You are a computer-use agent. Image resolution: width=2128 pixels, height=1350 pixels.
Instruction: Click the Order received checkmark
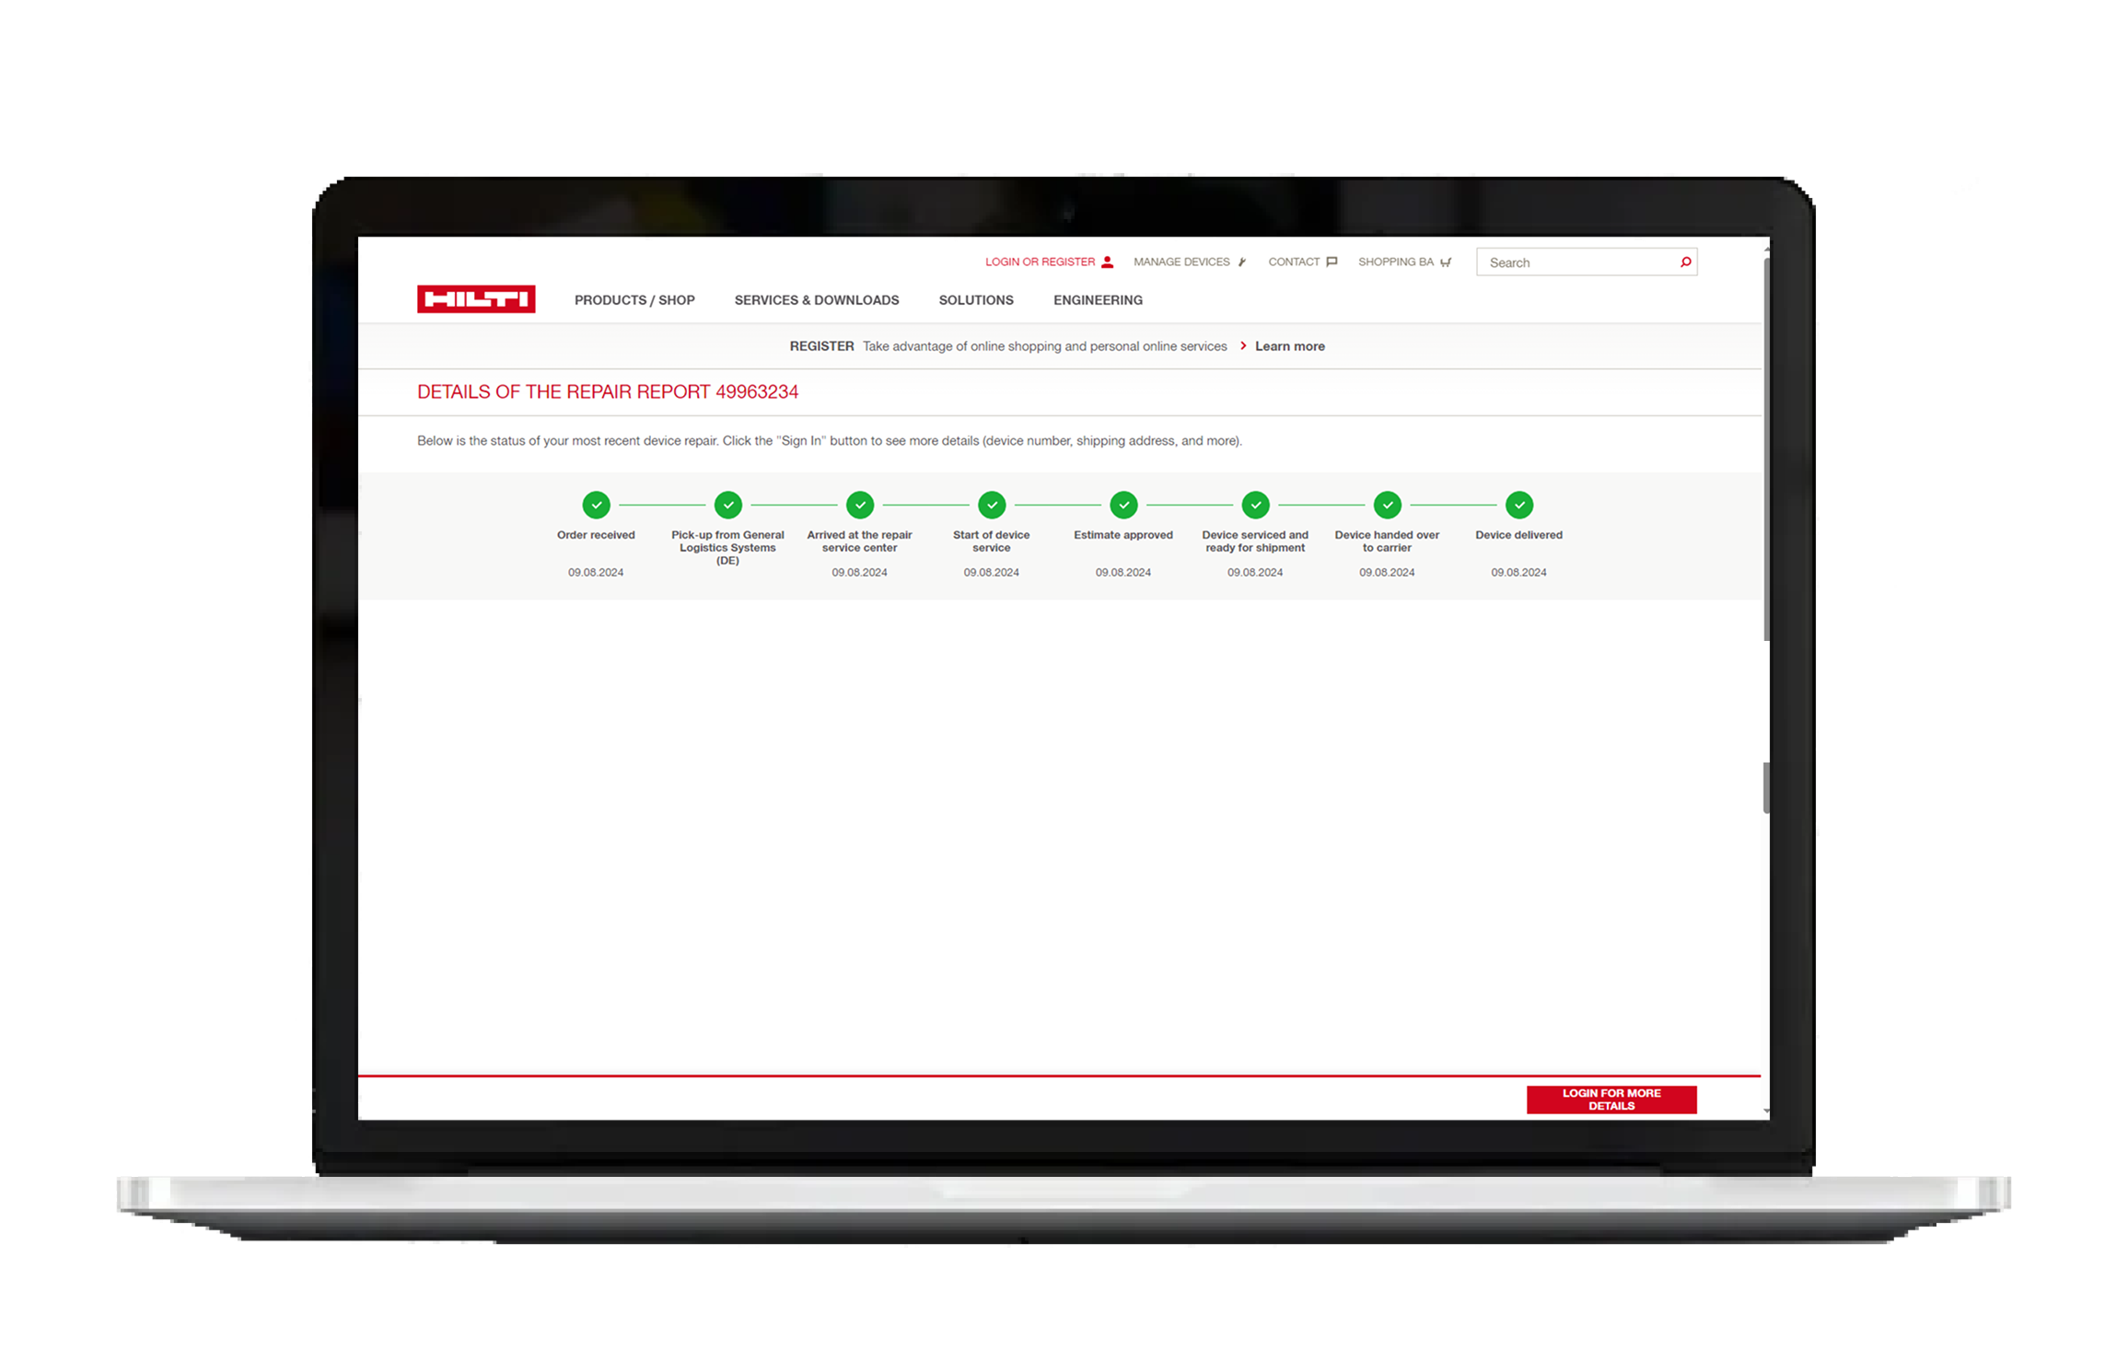pos(596,505)
